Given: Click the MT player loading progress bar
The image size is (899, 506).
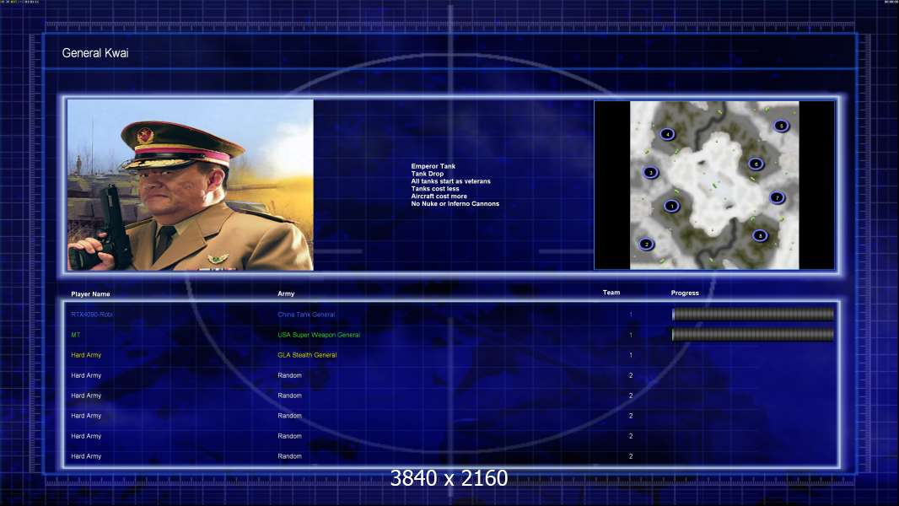Looking at the screenshot, I should [x=753, y=335].
